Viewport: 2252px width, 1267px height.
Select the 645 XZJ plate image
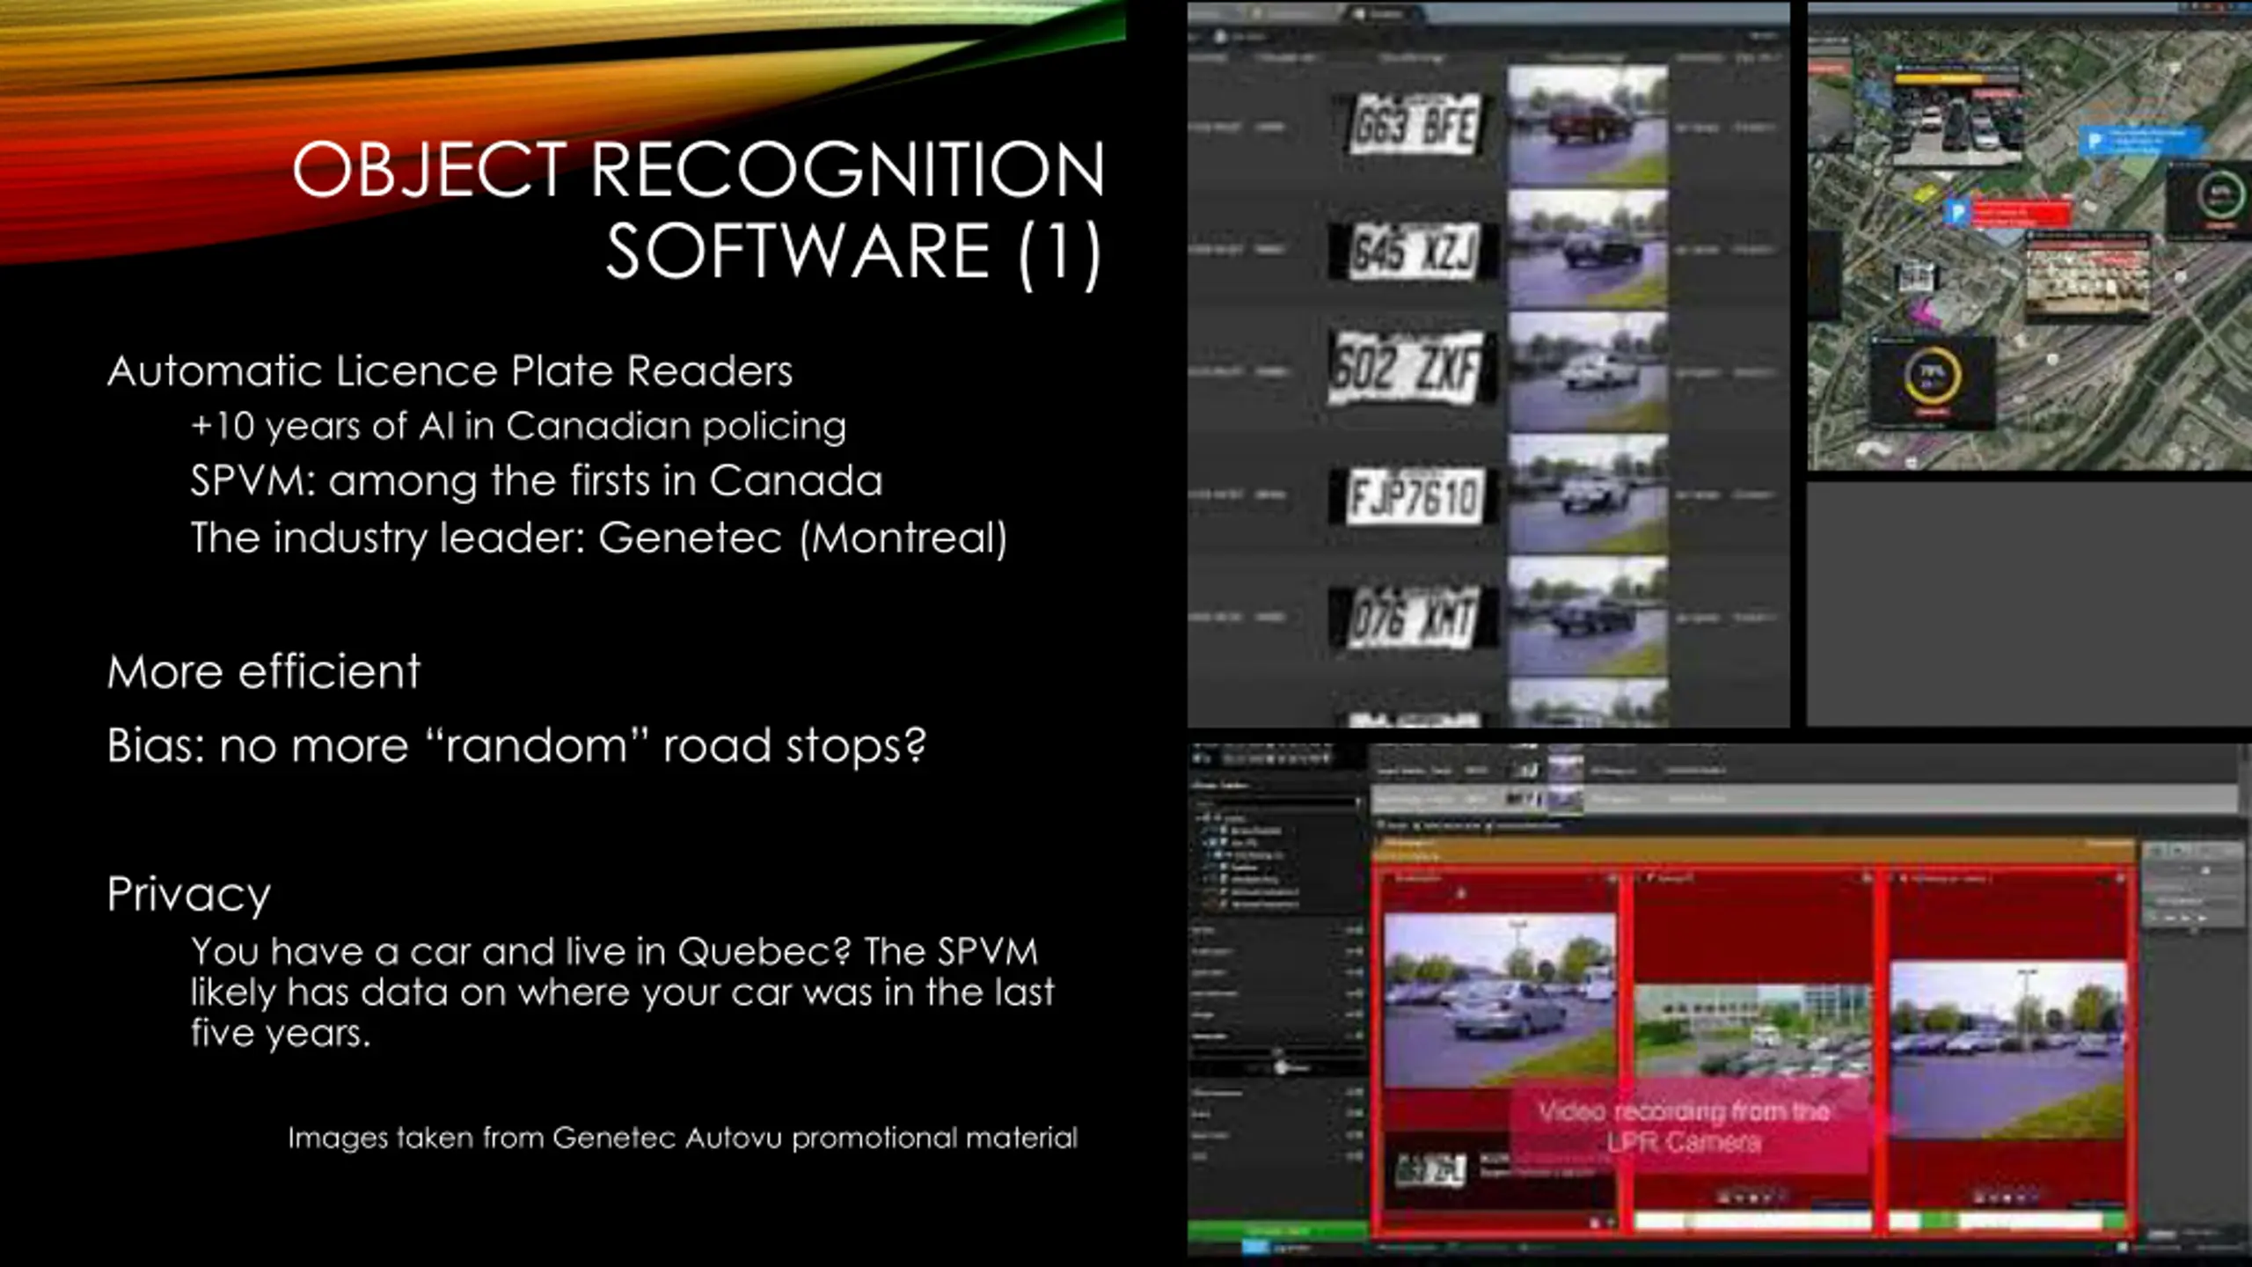coord(1413,251)
